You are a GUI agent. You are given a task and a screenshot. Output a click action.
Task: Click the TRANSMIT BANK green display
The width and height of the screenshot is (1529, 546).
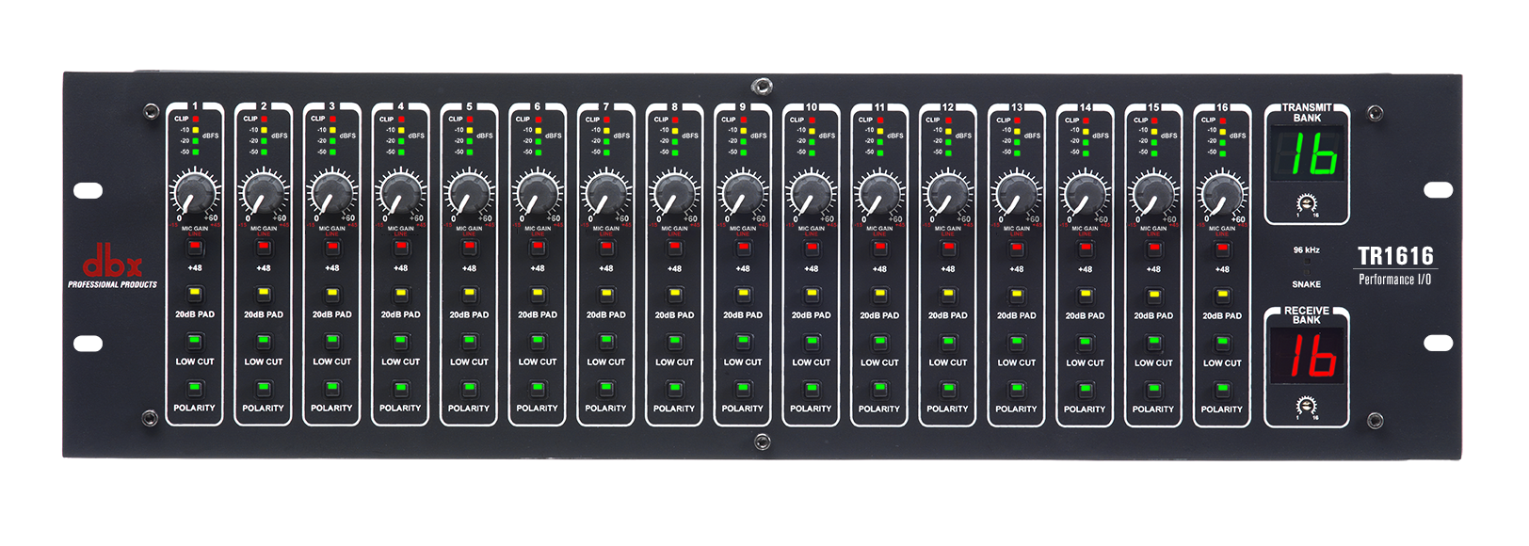click(1307, 154)
